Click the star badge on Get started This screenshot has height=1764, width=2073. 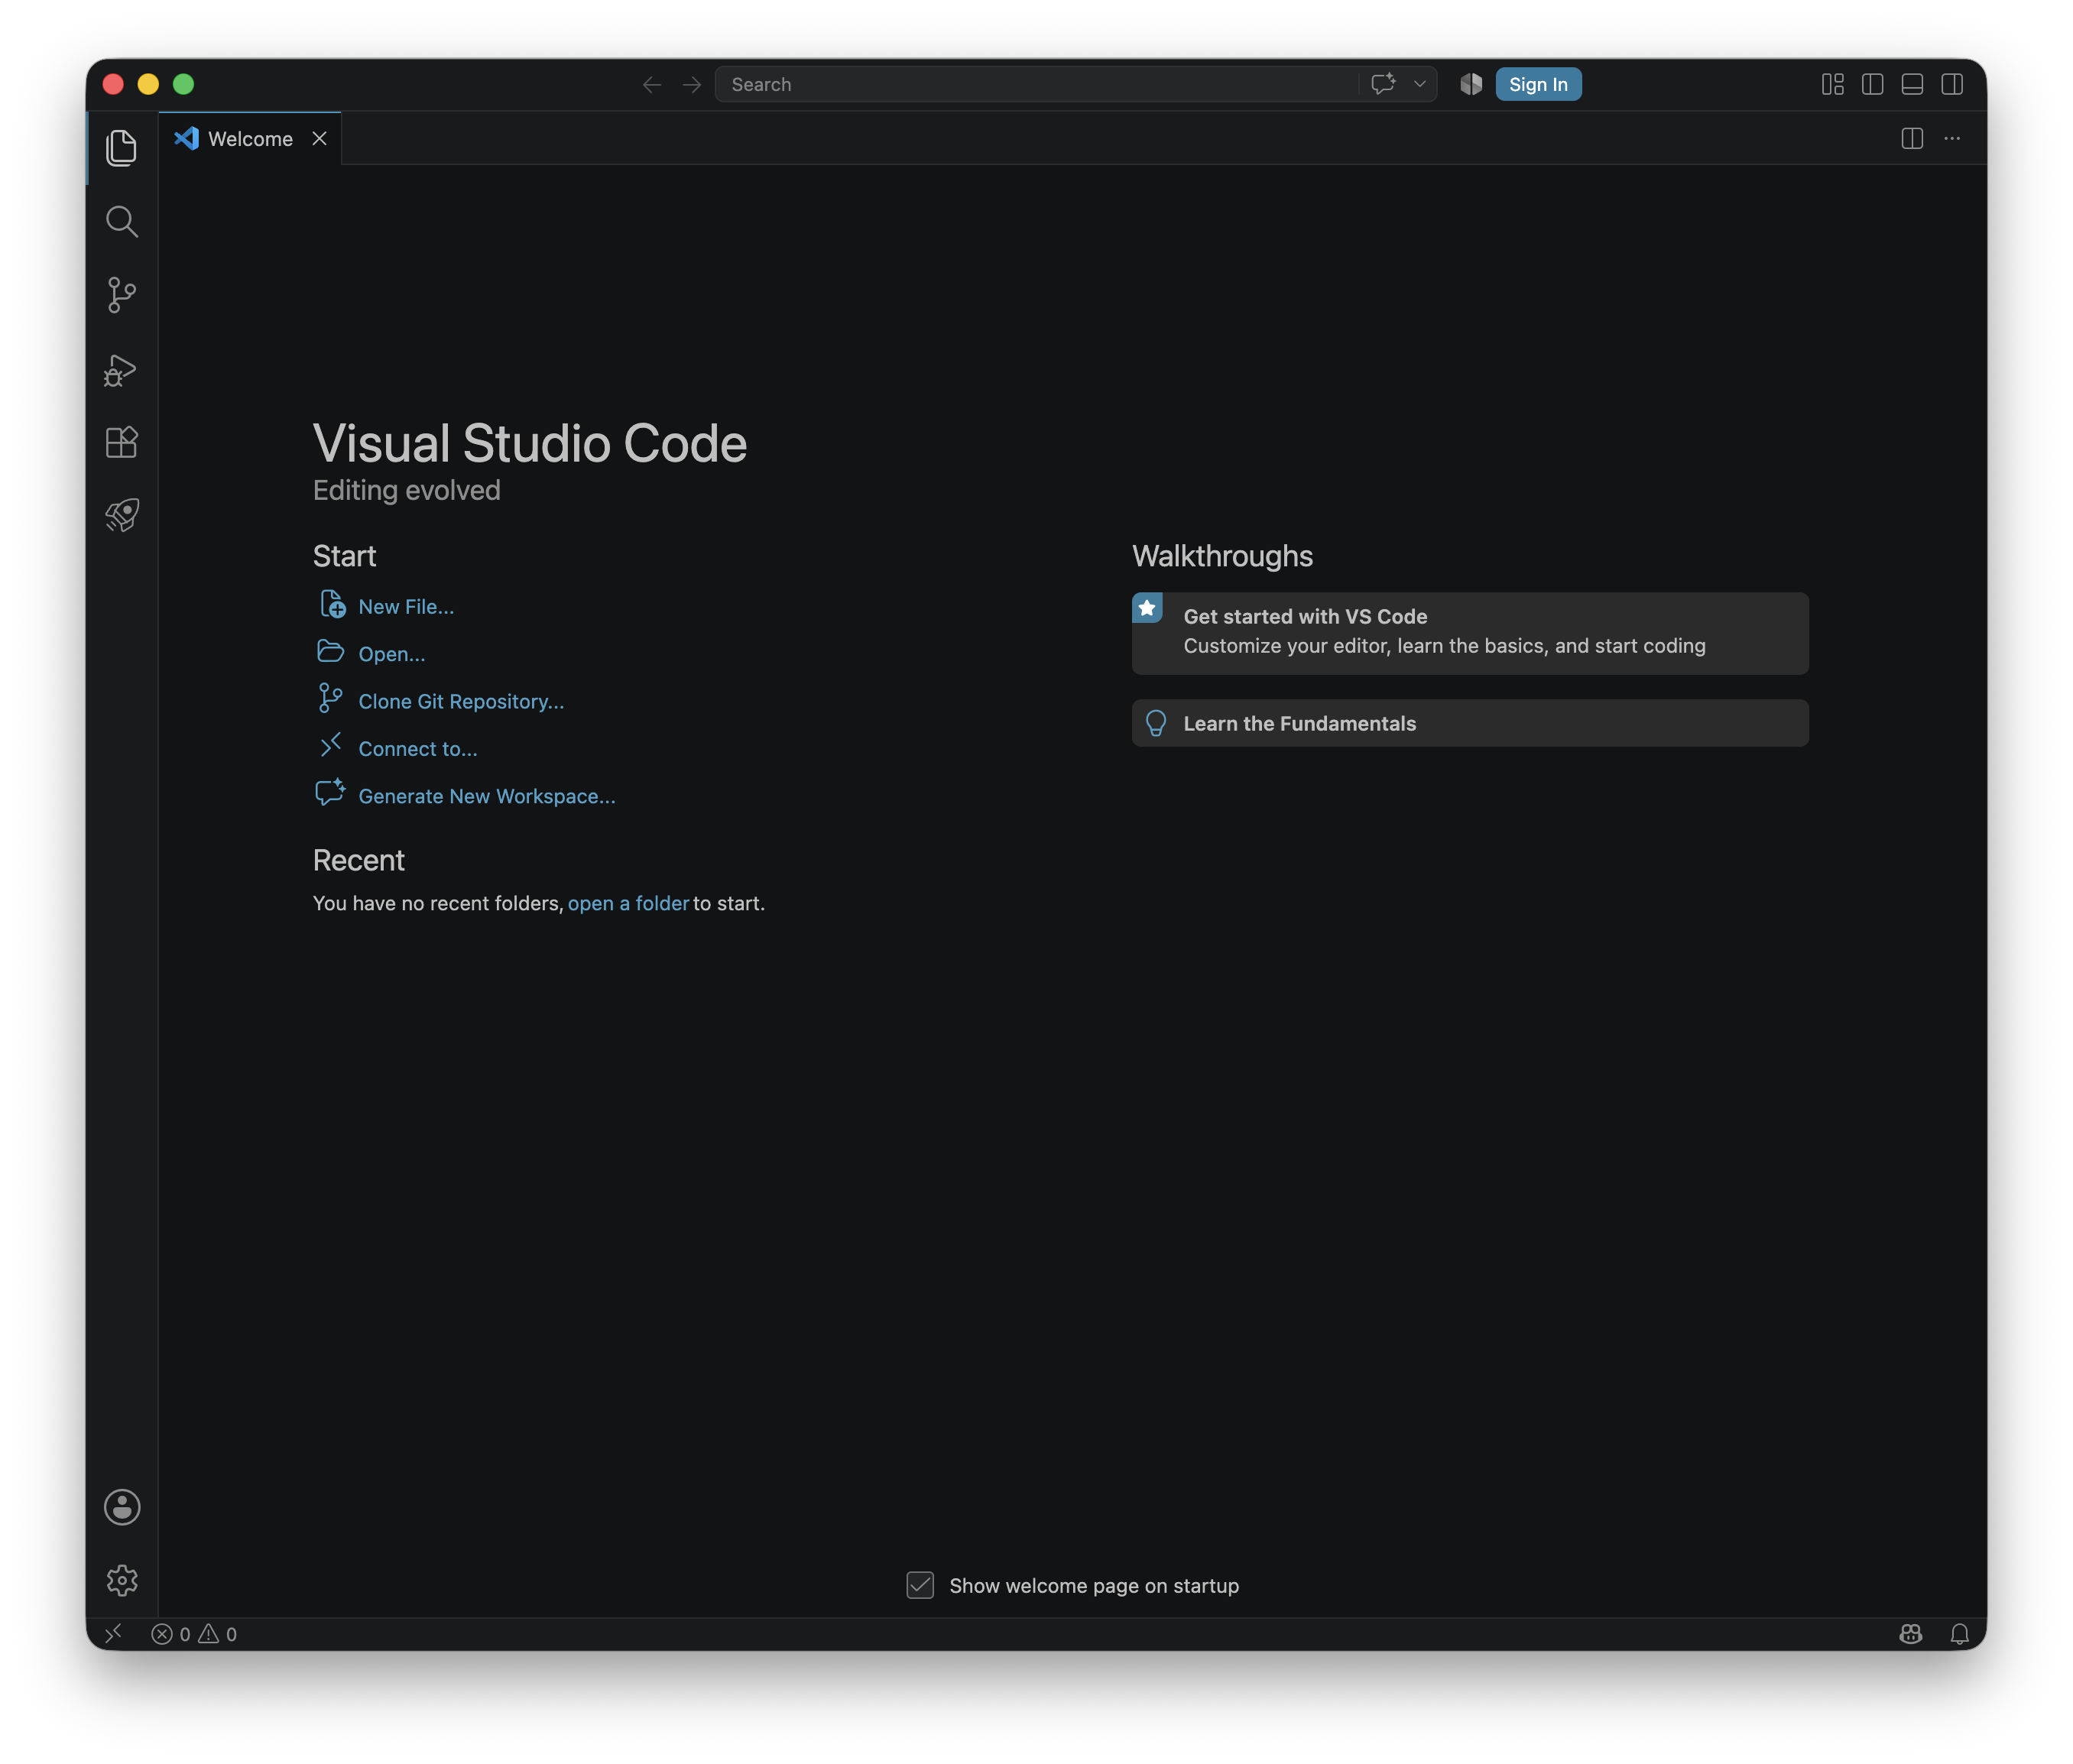point(1147,608)
